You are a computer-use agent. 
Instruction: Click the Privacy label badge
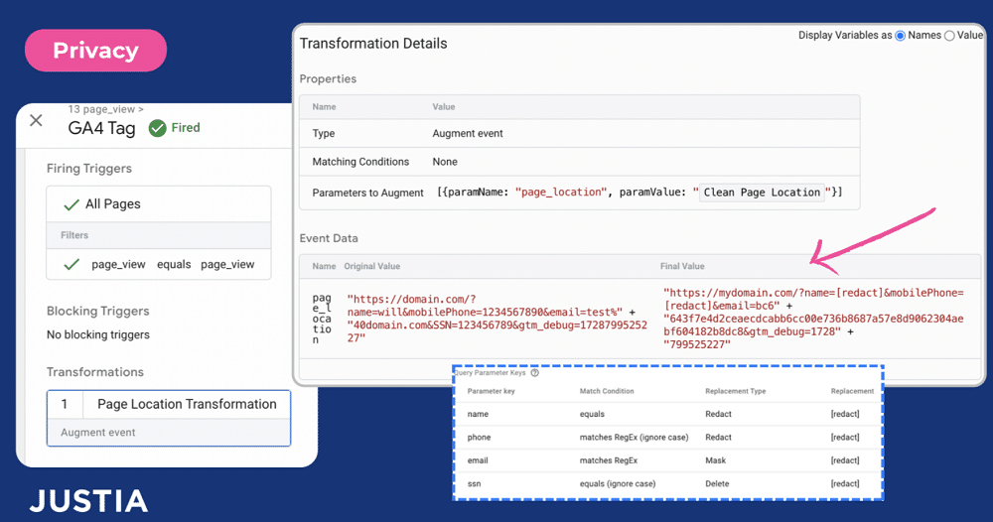pyautogui.click(x=95, y=50)
